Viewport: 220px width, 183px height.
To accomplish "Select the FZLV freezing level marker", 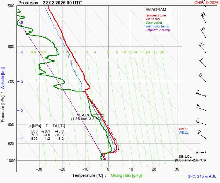I will click(182, 129).
